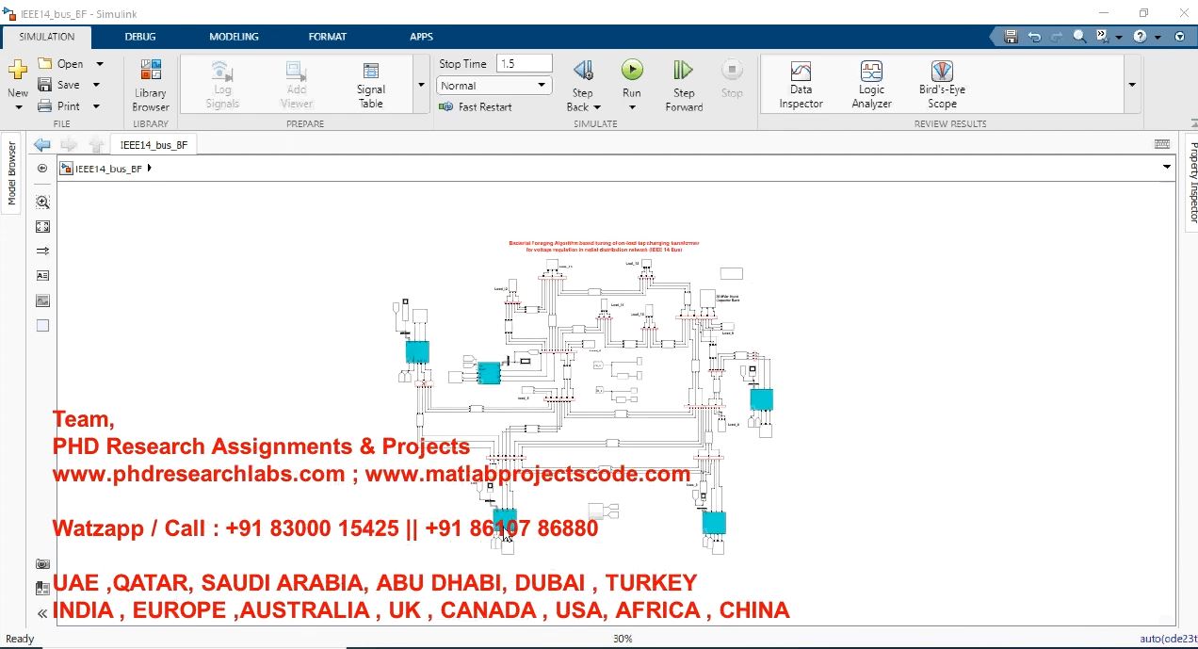Image resolution: width=1198 pixels, height=649 pixels.
Task: Click the Step Back icon
Action: [x=583, y=71]
